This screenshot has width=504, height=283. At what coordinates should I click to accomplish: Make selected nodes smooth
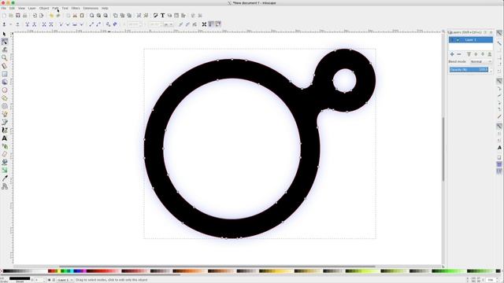68,24
